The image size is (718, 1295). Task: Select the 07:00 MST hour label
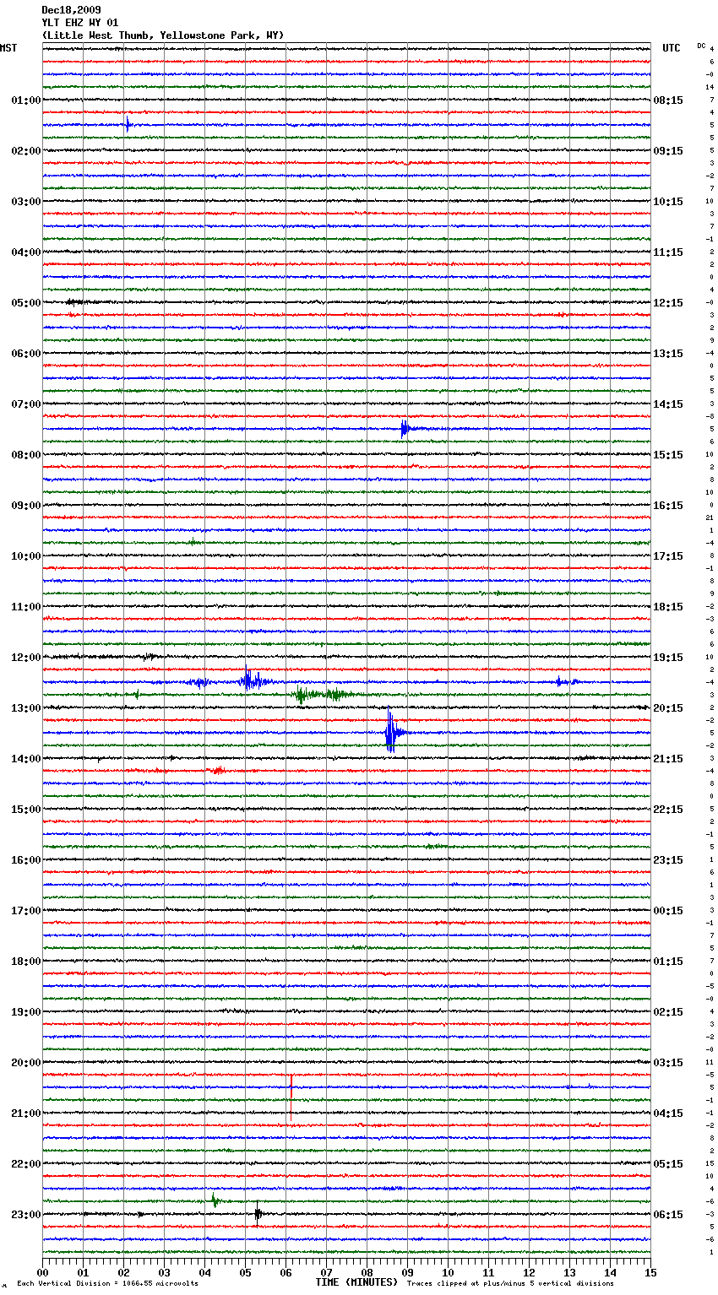click(26, 404)
